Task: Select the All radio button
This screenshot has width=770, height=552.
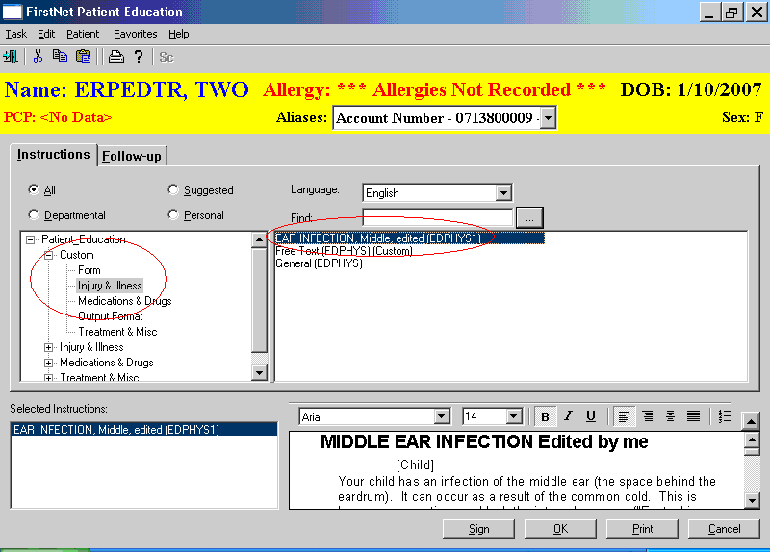Action: [x=34, y=189]
